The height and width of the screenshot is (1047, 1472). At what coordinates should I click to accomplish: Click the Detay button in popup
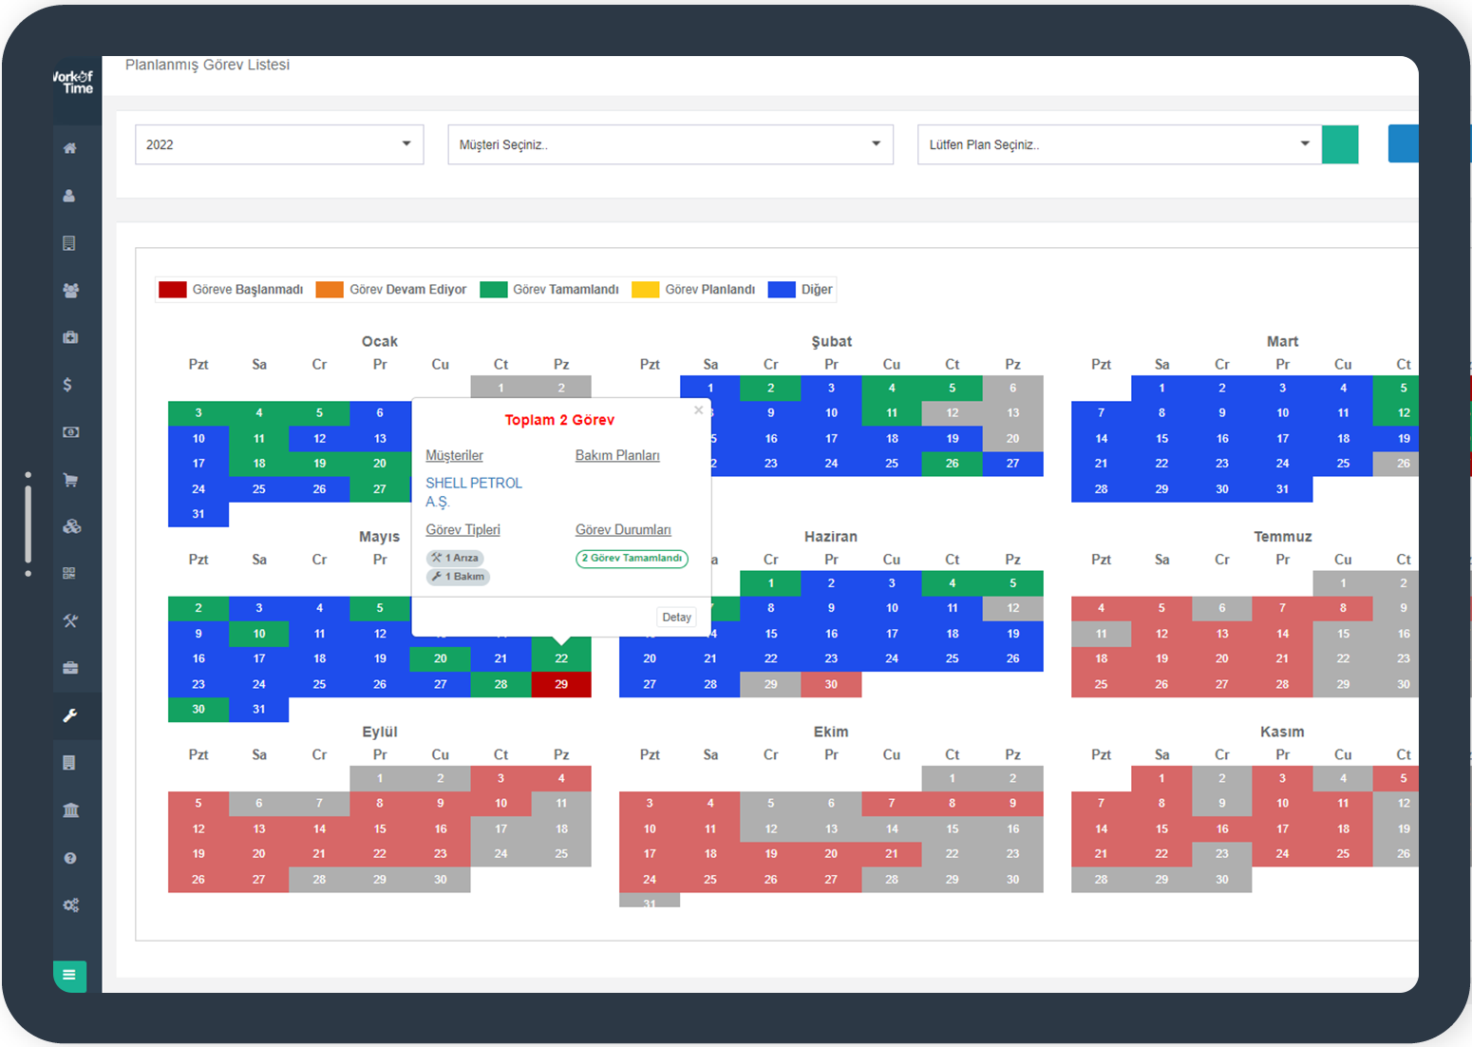676,618
